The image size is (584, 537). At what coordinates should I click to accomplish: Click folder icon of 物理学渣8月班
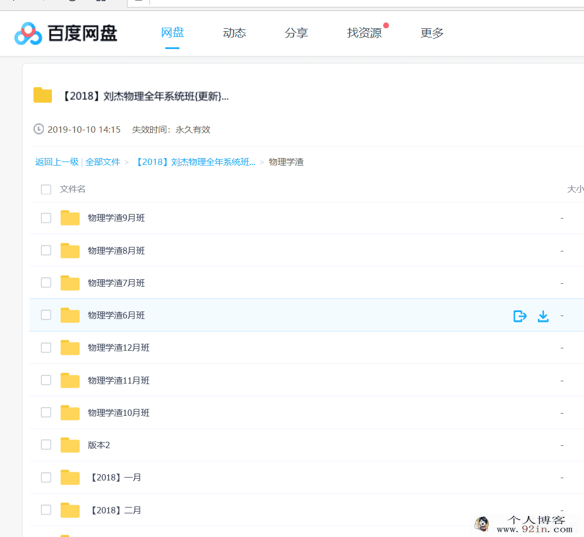pyautogui.click(x=70, y=250)
